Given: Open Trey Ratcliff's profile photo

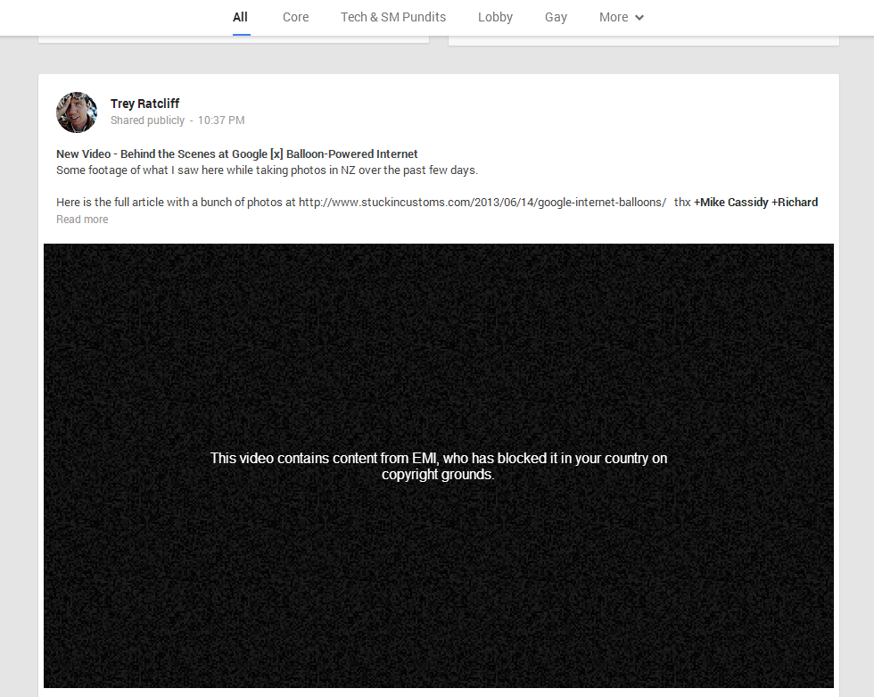Looking at the screenshot, I should (77, 112).
